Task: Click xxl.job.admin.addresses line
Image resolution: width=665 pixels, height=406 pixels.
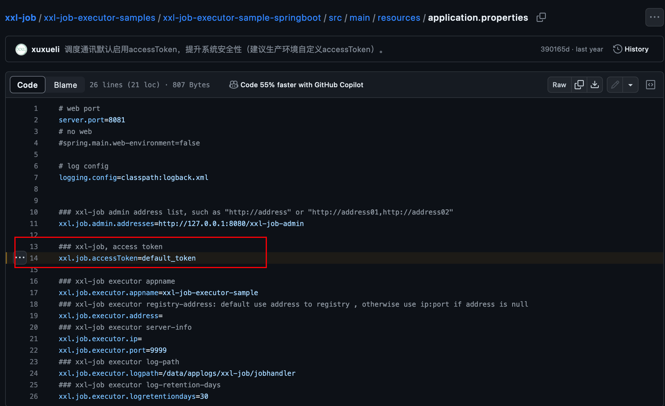Action: click(x=181, y=224)
